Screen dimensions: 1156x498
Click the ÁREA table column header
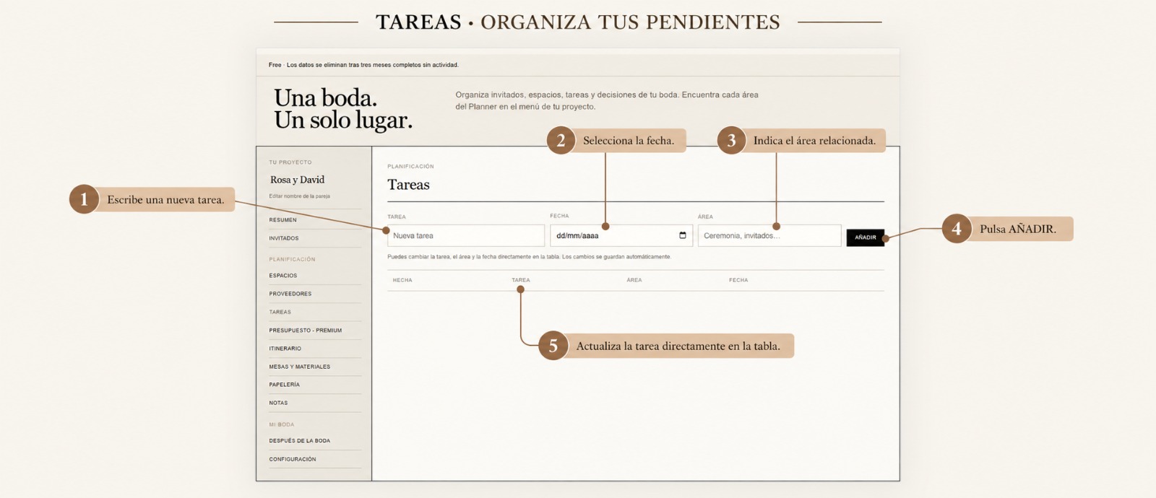634,280
